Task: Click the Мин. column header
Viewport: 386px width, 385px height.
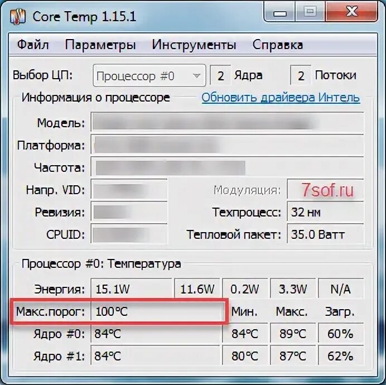Action: tap(244, 312)
